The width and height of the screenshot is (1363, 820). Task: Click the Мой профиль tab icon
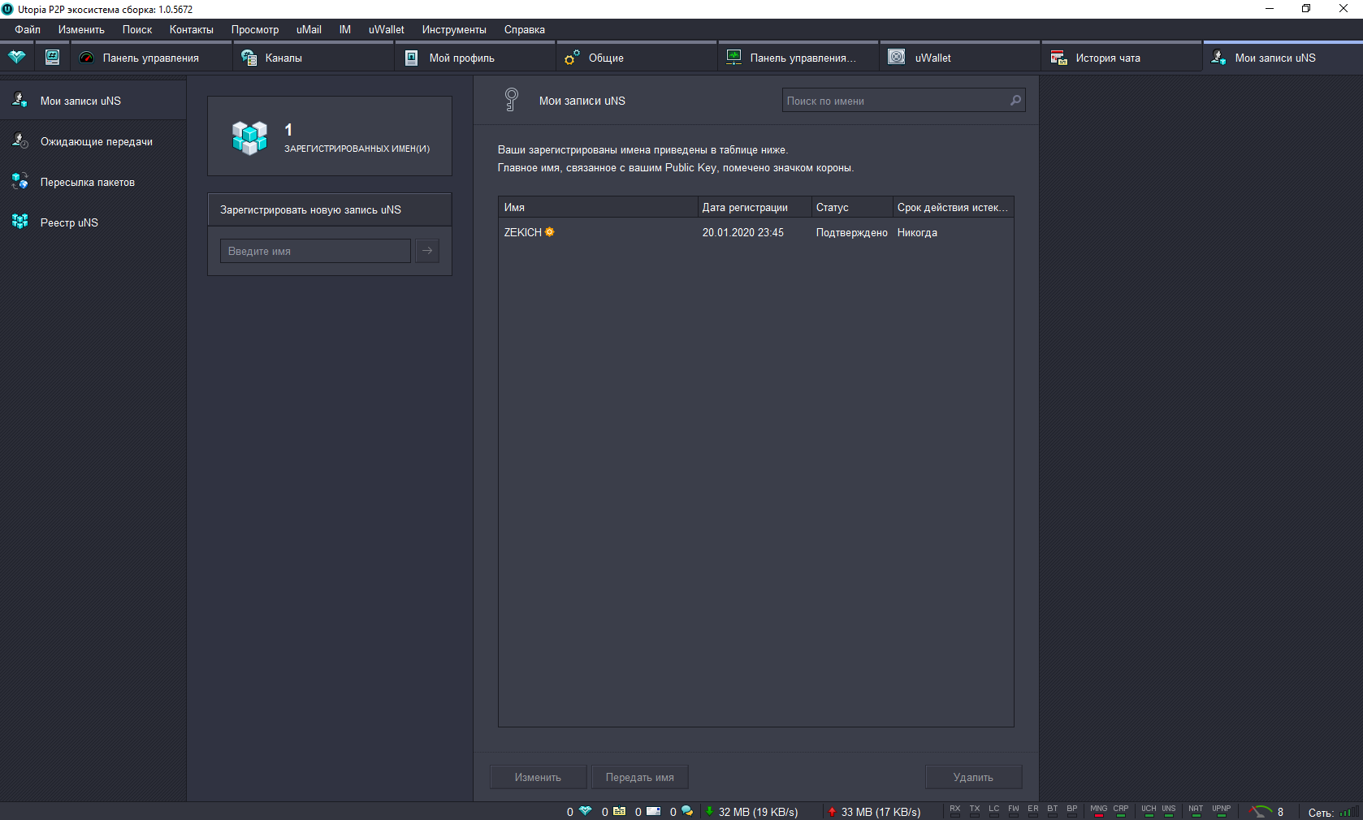(412, 58)
